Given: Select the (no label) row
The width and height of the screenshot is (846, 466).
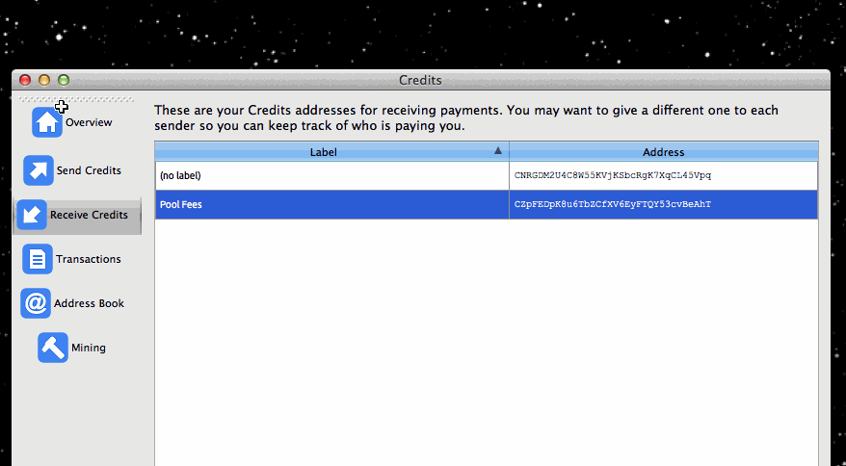Looking at the screenshot, I should (x=487, y=175).
